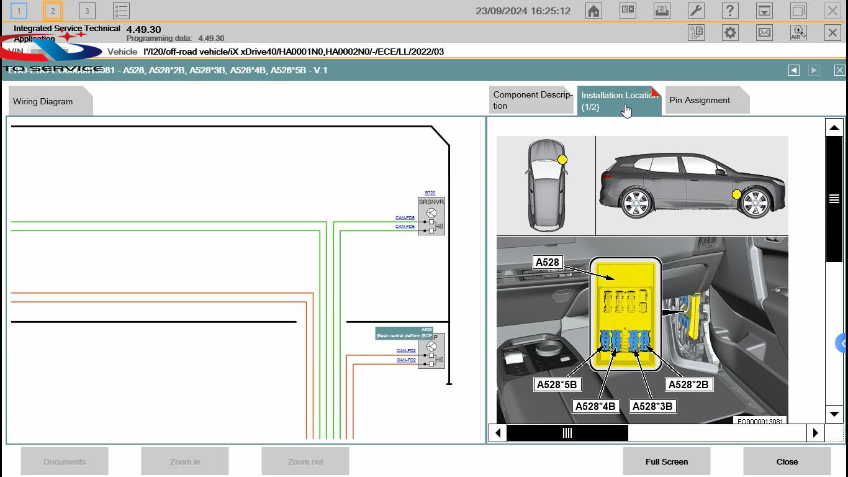Open the home screen icon
848x477 pixels.
pos(594,11)
